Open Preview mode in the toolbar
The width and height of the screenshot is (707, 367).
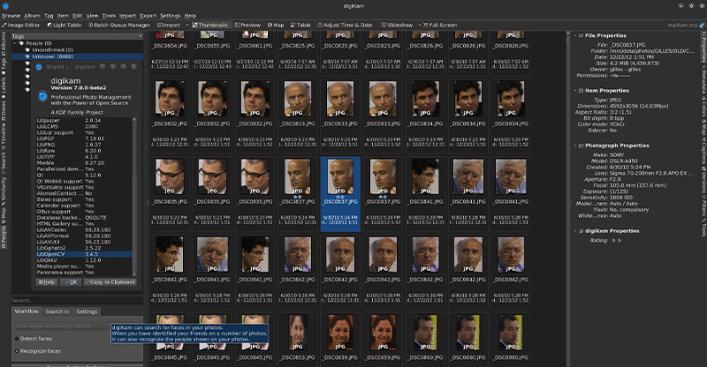point(247,25)
